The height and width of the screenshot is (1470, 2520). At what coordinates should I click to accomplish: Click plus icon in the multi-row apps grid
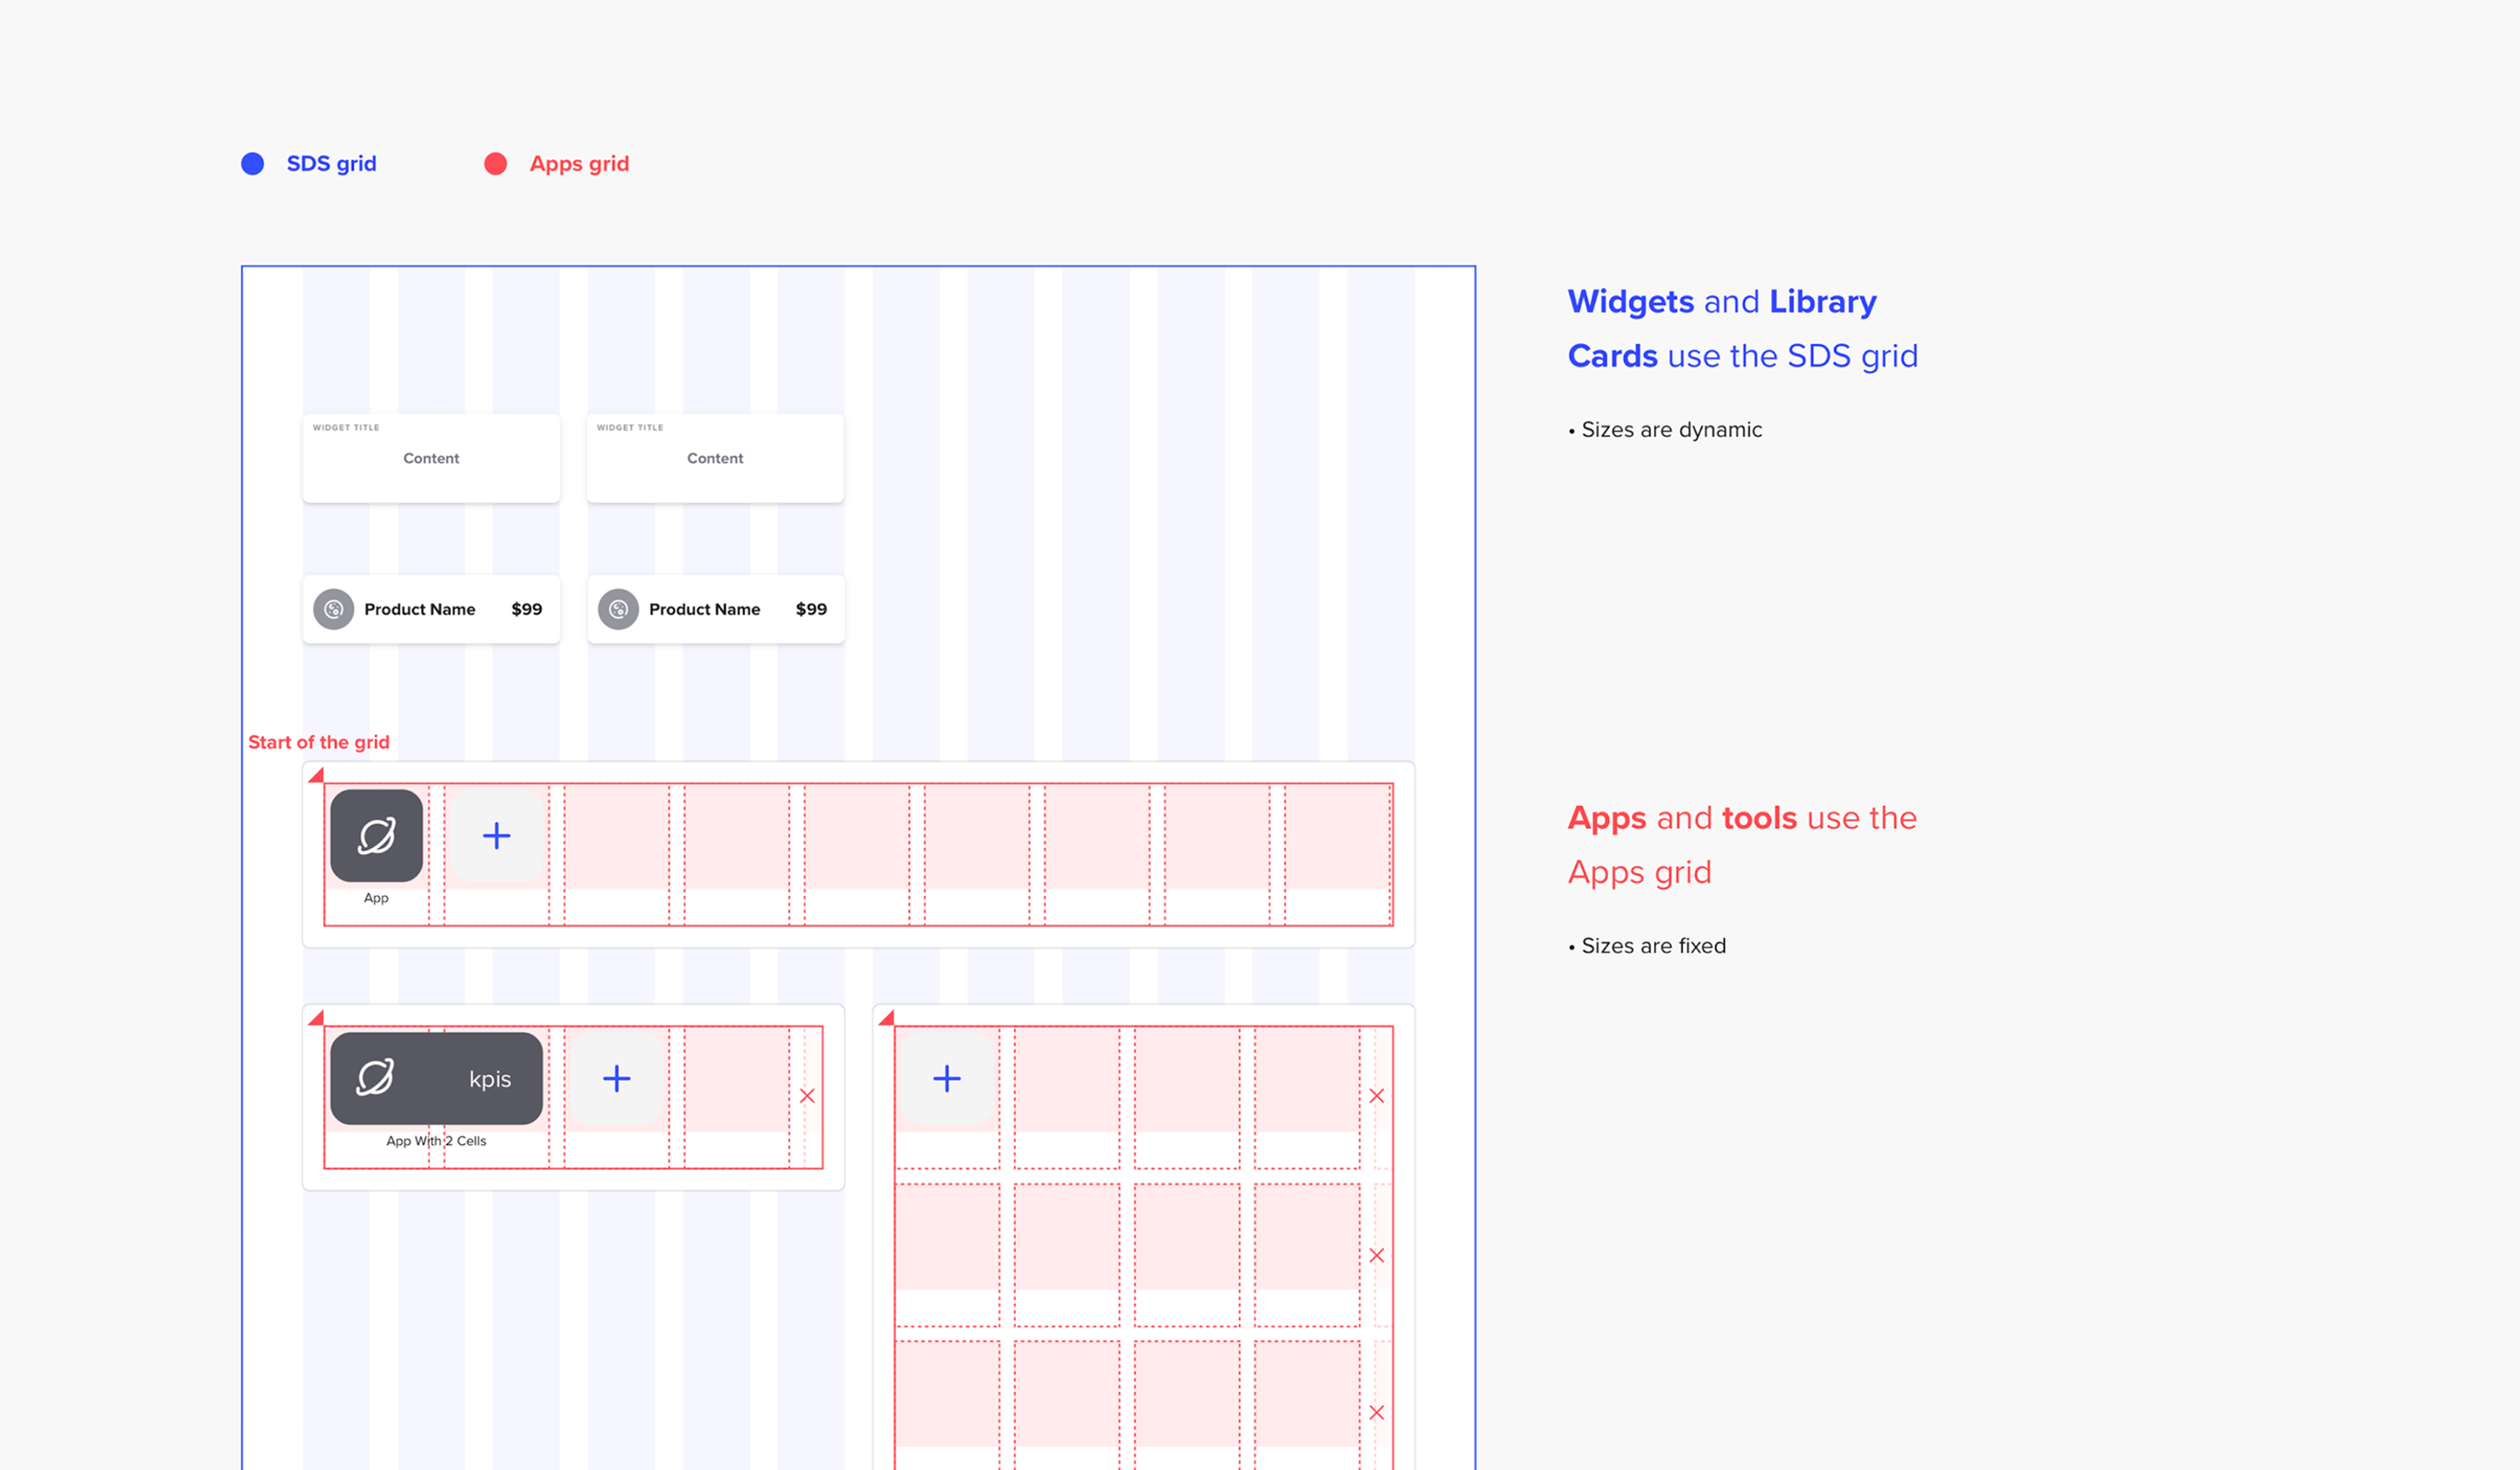946,1078
